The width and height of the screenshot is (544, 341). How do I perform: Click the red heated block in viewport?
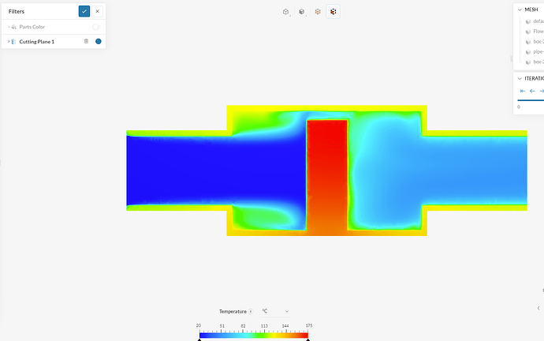[x=327, y=174]
